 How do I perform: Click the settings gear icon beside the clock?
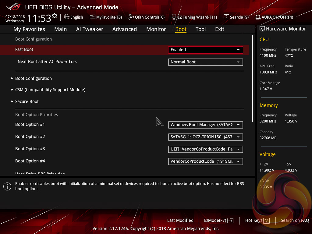(55, 16)
